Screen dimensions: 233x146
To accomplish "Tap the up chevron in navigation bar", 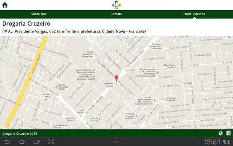I will 116,142.
